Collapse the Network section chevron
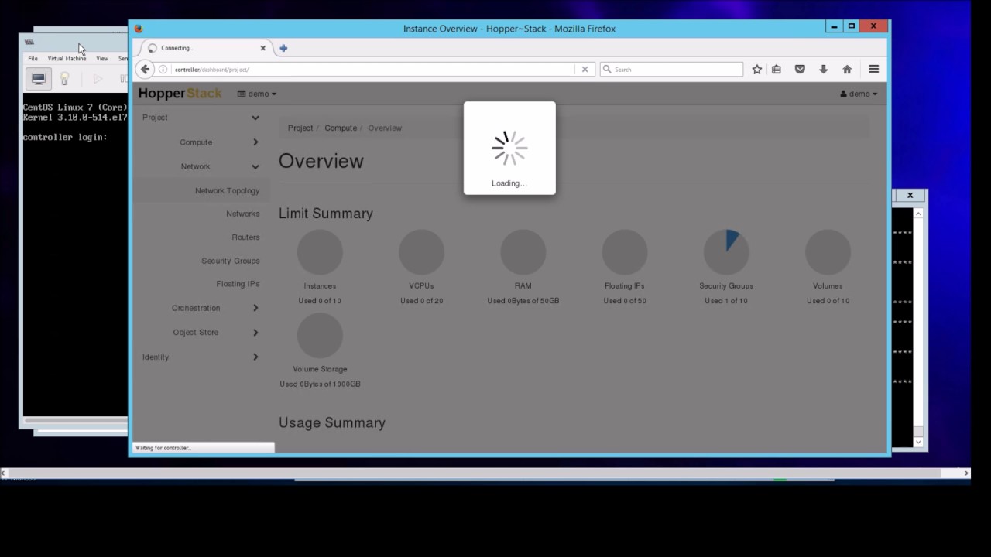This screenshot has width=991, height=557. pyautogui.click(x=255, y=166)
